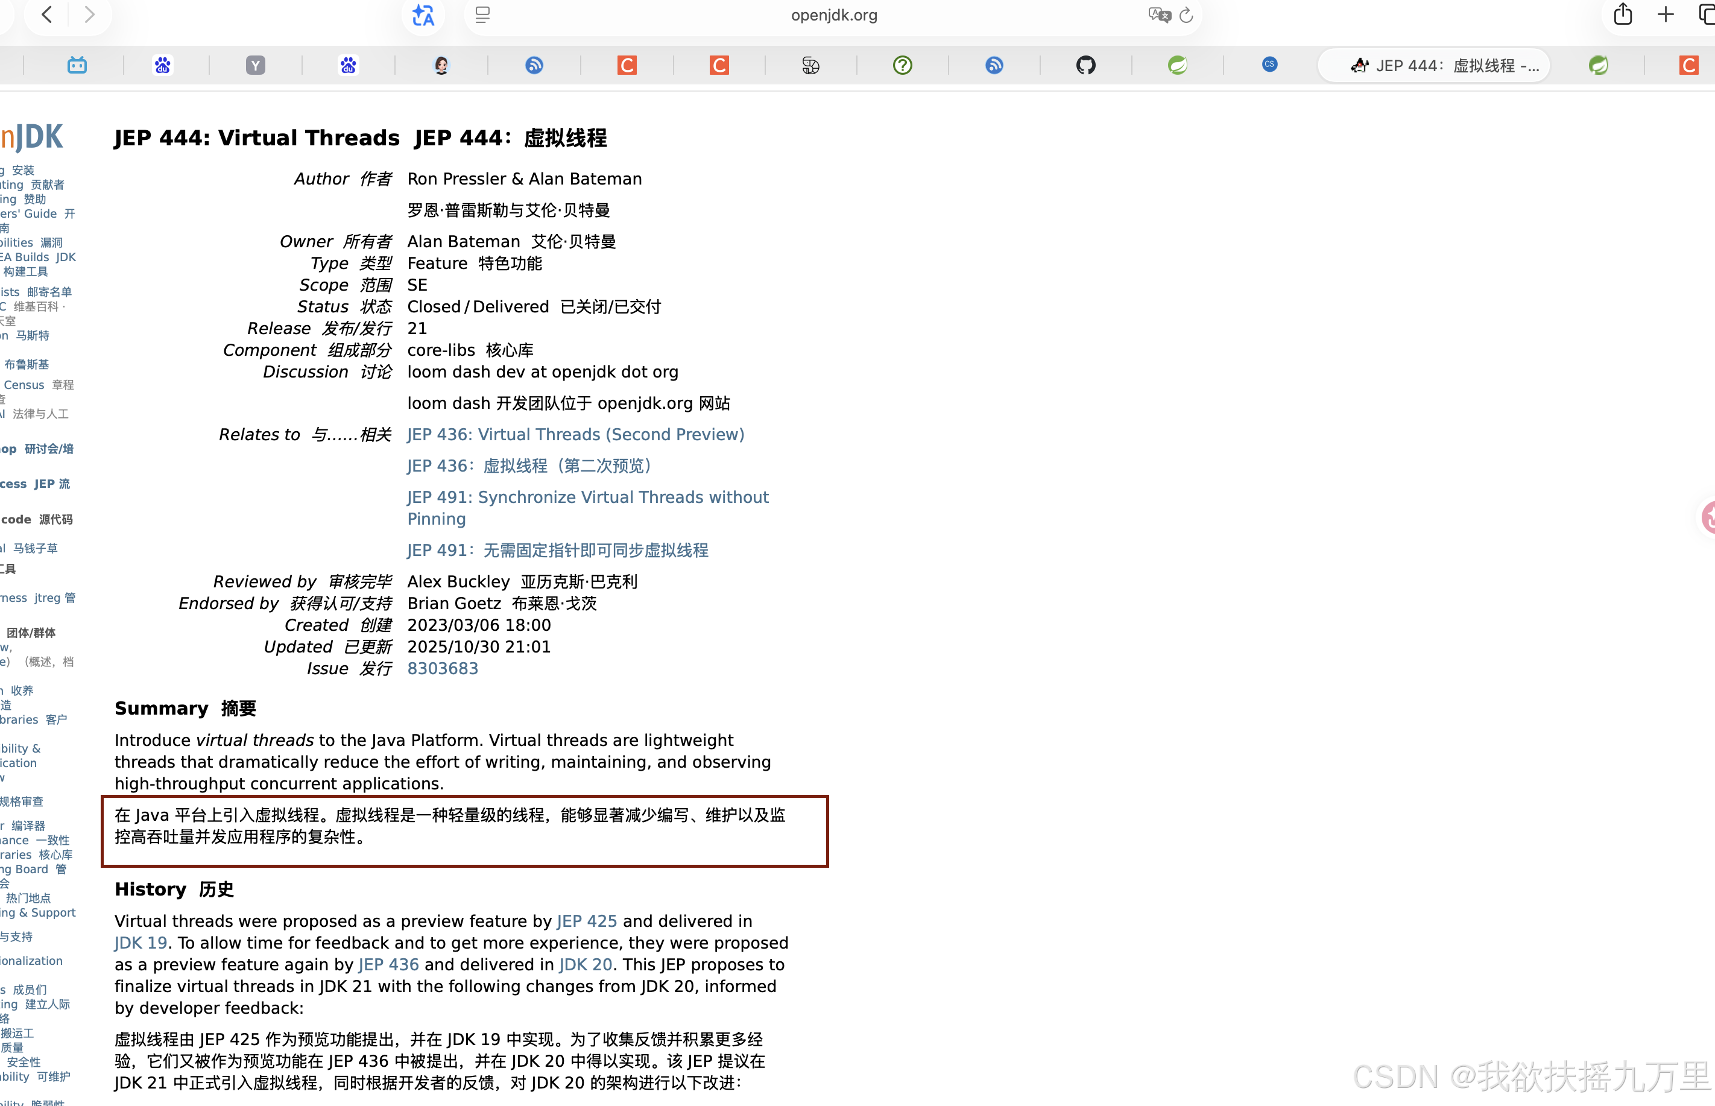This screenshot has height=1106, width=1715.
Task: Open issue 8303683 link
Action: (x=443, y=669)
